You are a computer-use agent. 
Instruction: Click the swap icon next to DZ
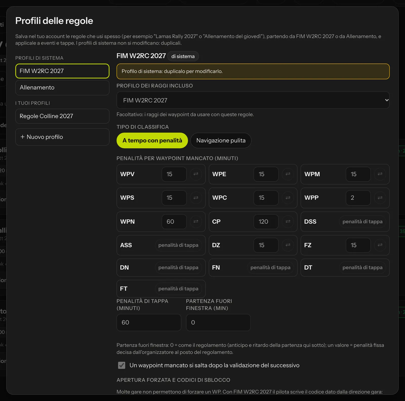pos(288,245)
